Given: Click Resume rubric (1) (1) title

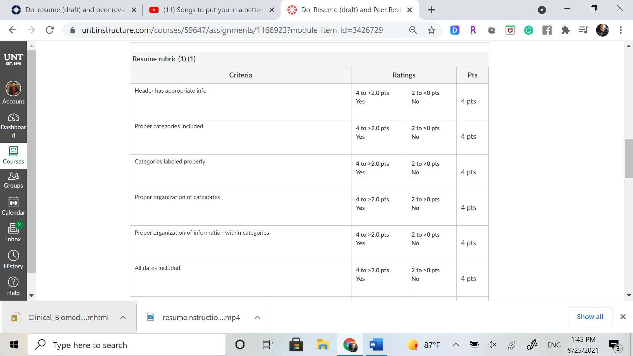Looking at the screenshot, I should [x=164, y=59].
